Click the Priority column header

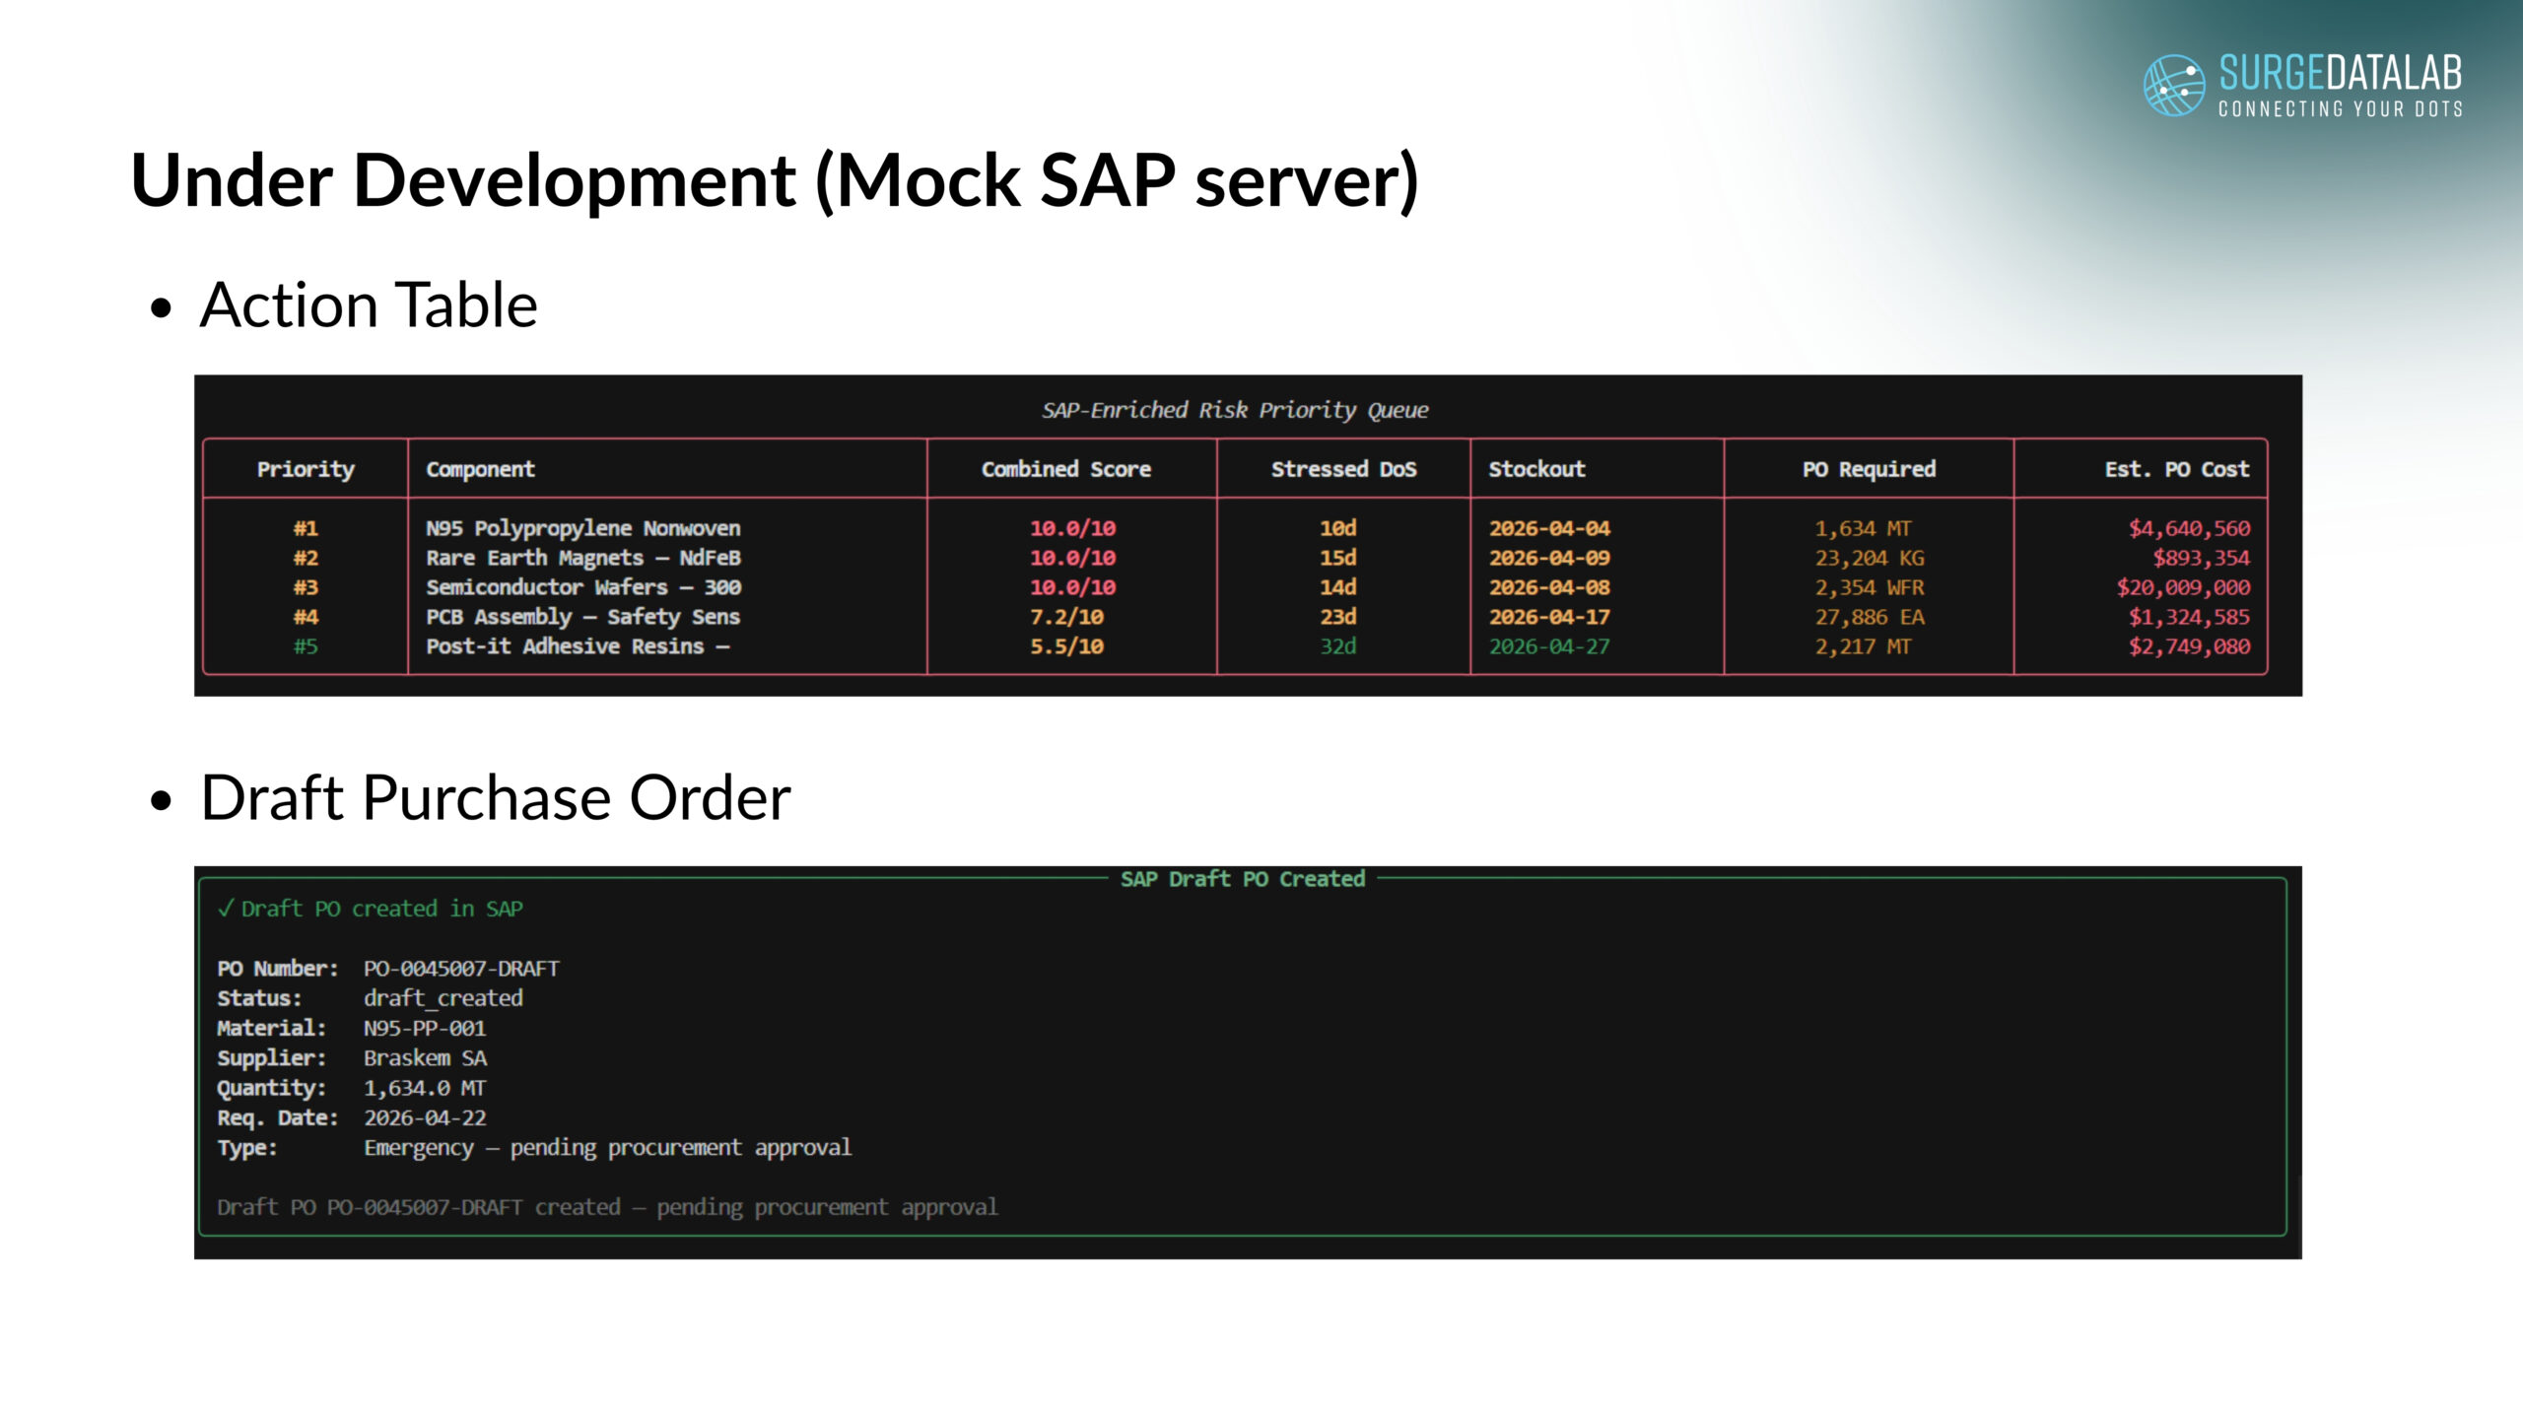tap(306, 469)
